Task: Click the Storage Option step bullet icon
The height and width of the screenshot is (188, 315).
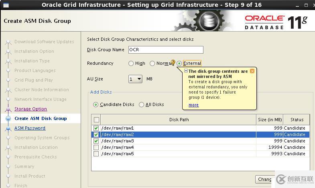Action: point(8,109)
